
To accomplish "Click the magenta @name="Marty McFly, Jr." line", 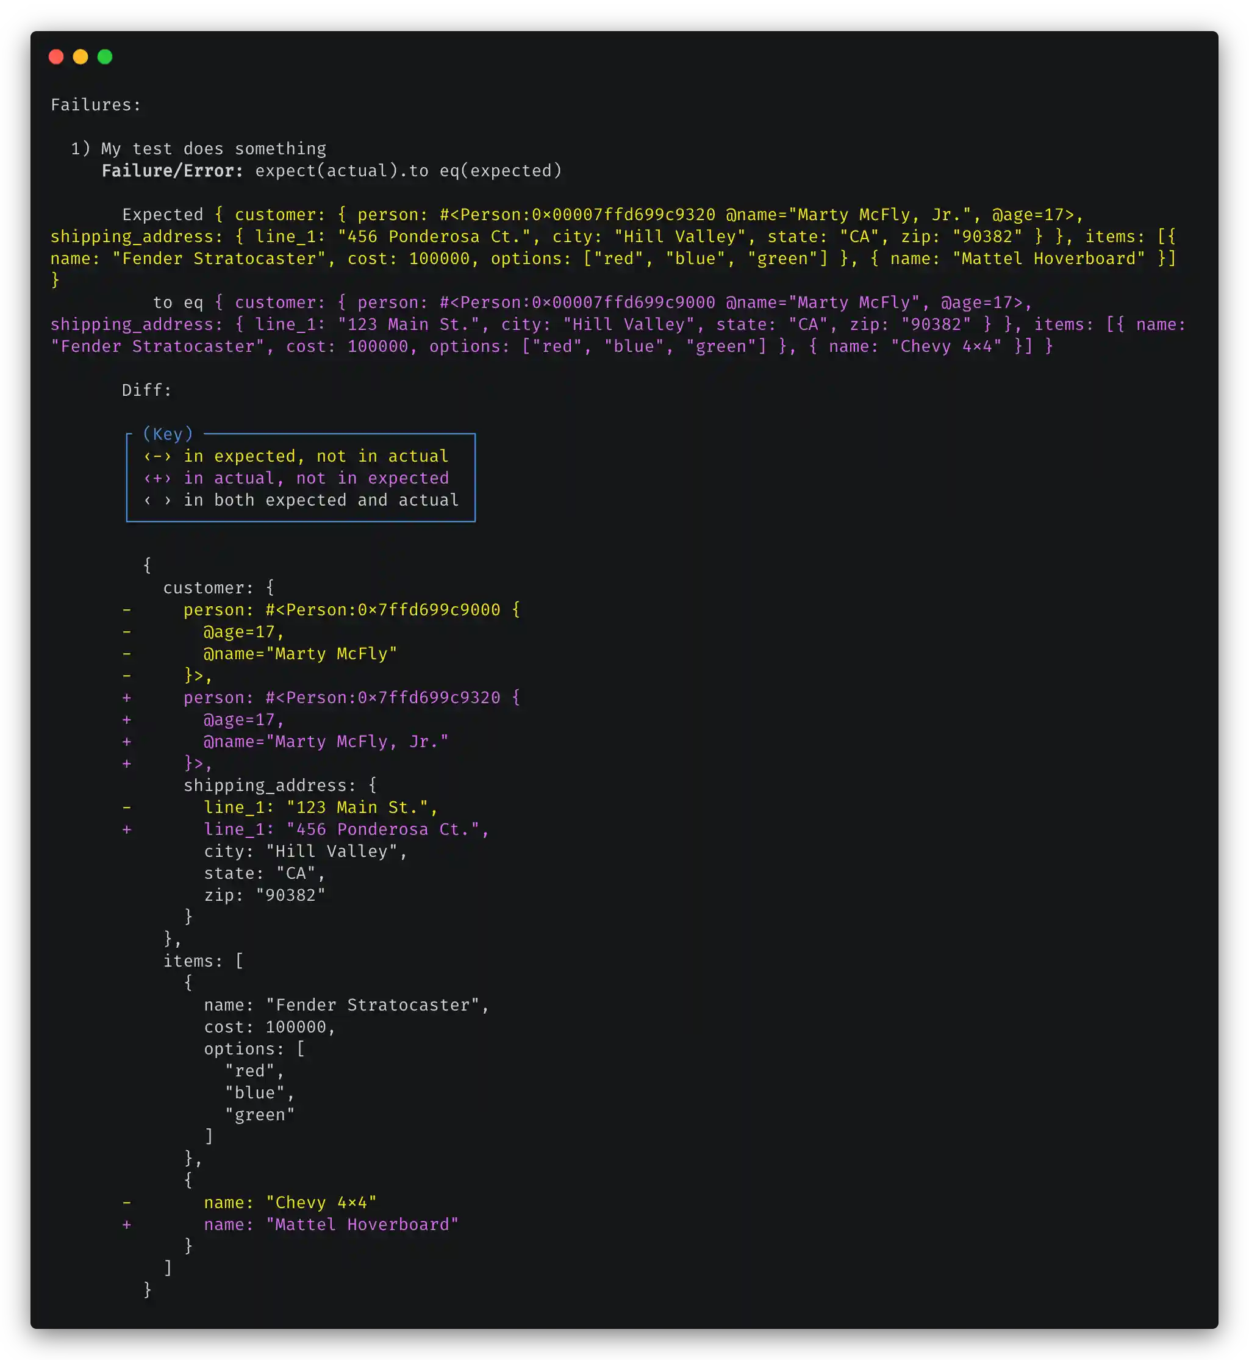I will click(326, 742).
